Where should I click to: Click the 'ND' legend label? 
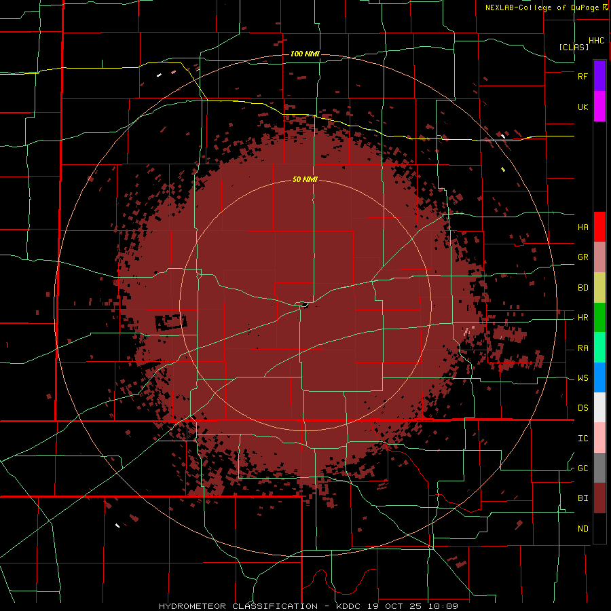pyautogui.click(x=582, y=529)
